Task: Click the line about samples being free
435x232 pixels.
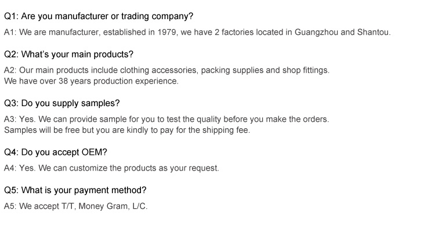Action: click(127, 130)
